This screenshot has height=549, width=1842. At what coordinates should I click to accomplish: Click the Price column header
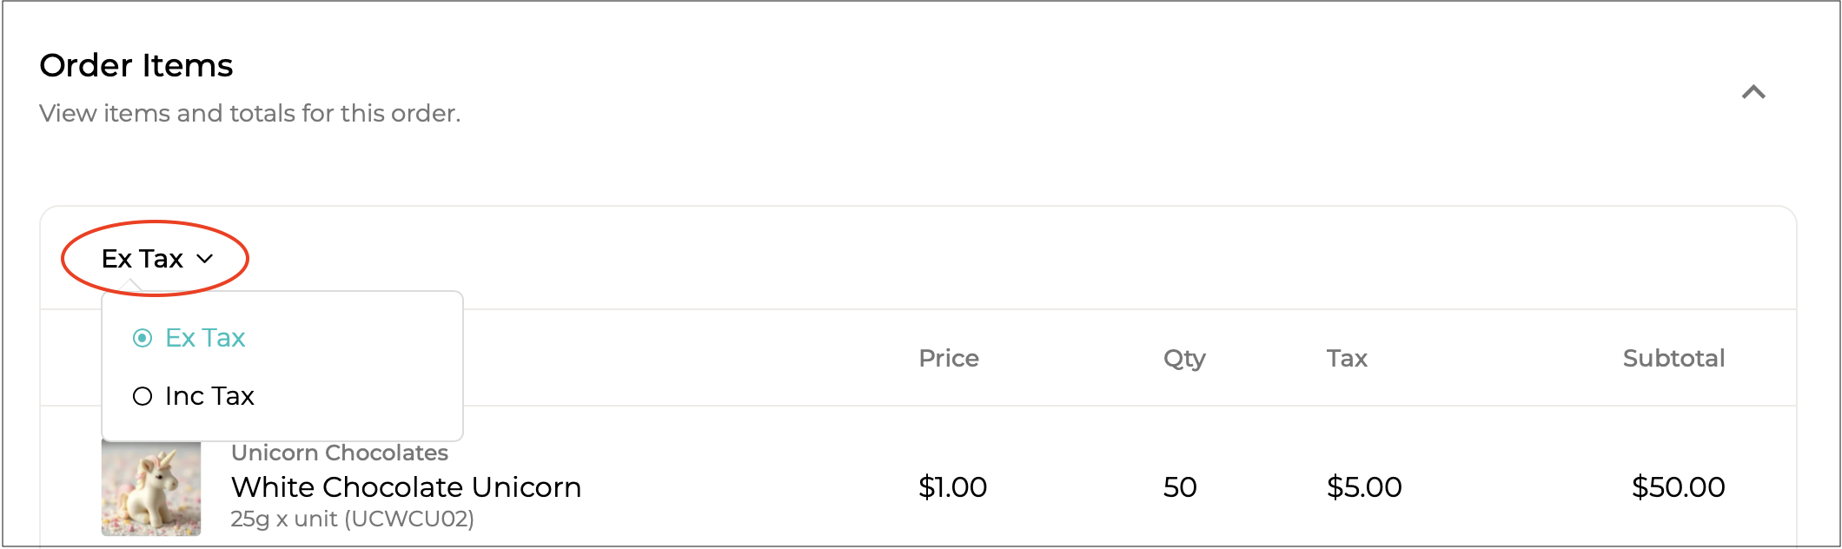[x=948, y=358]
